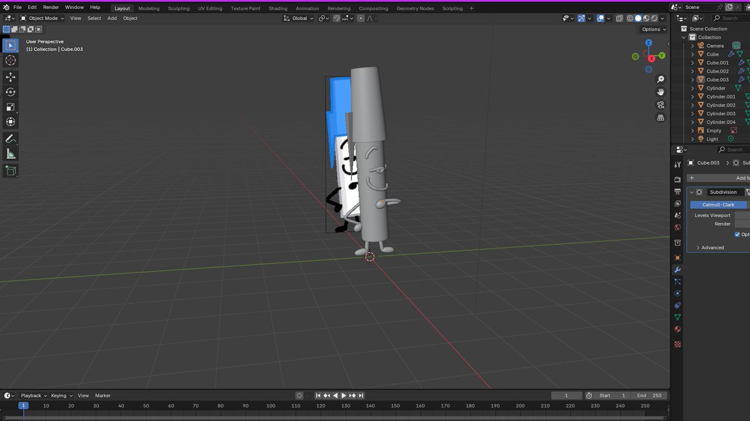Click the Pan view hand icon
This screenshot has width=750, height=421.
coord(661,92)
